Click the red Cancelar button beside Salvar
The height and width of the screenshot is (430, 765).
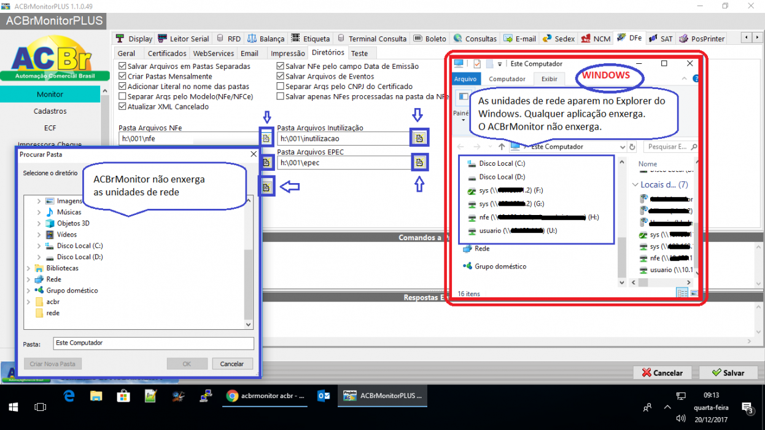[662, 372]
